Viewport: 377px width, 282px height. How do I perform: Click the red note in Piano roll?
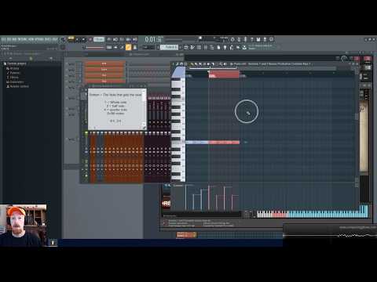pos(224,143)
